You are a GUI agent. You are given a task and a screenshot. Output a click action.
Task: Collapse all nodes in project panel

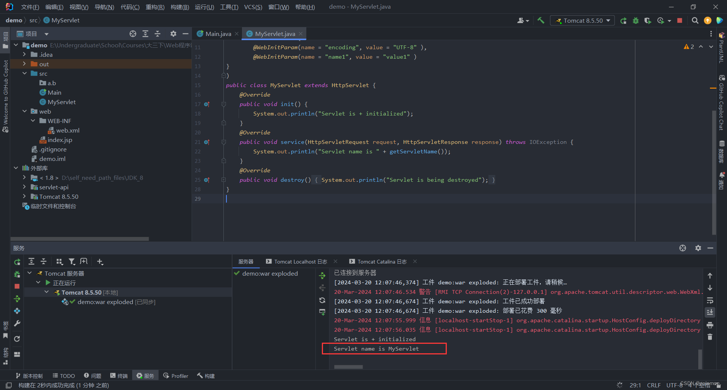click(158, 34)
